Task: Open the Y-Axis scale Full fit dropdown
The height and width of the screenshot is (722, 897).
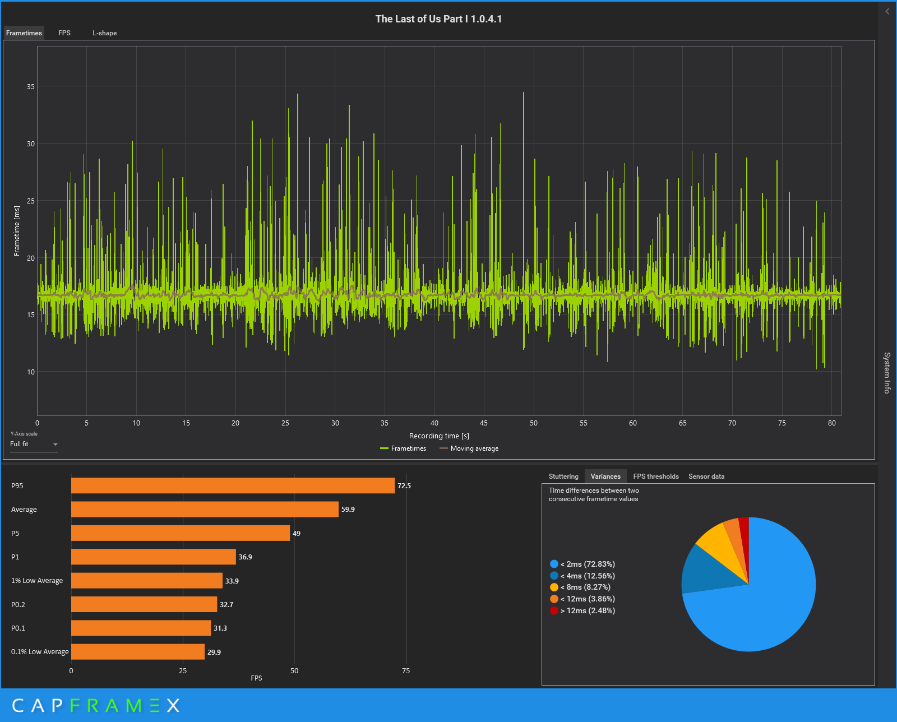Action: coord(34,444)
